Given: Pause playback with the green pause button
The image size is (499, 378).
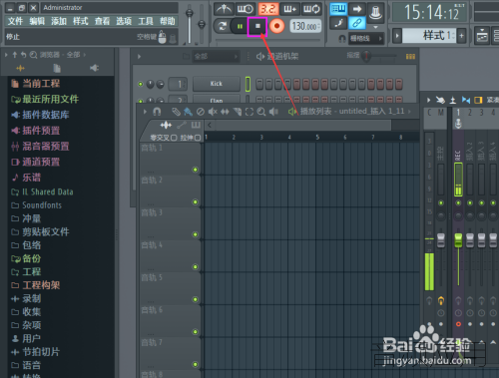Looking at the screenshot, I should point(240,26).
